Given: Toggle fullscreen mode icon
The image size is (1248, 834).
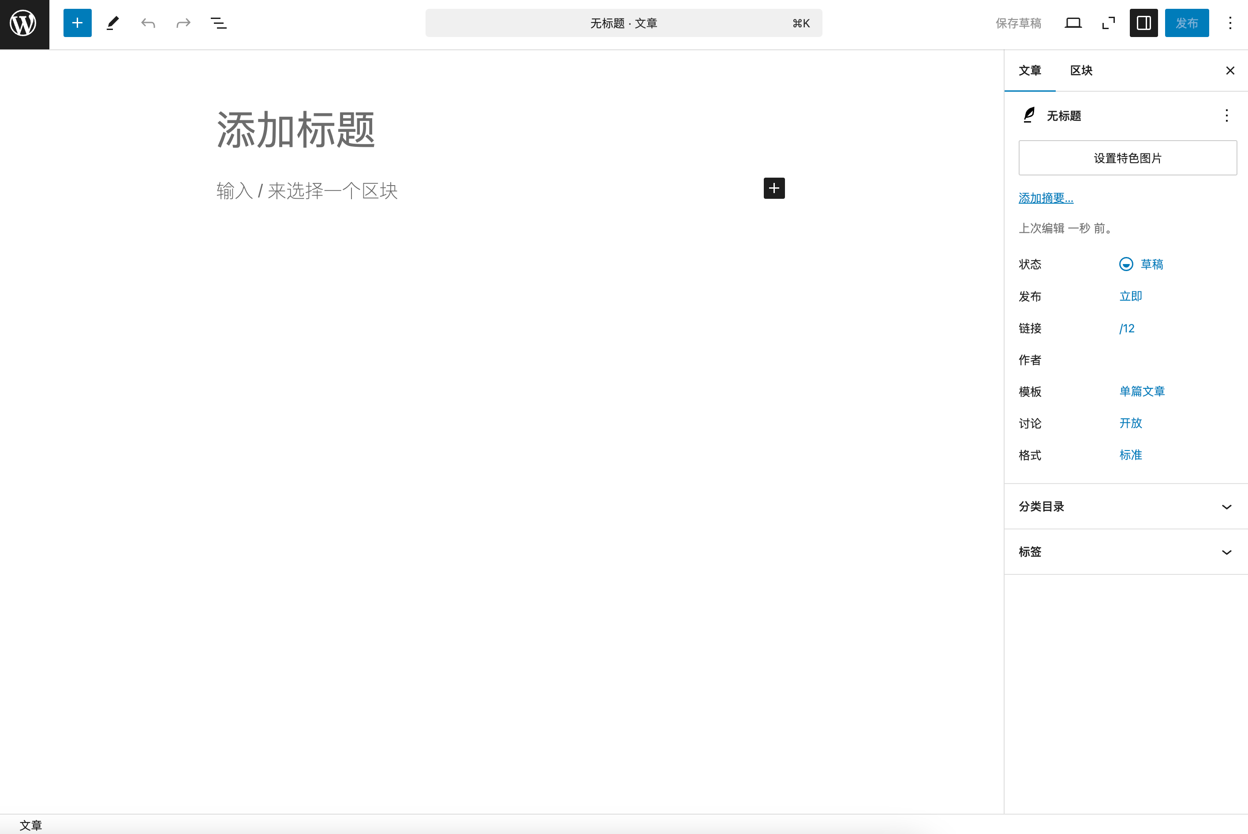Looking at the screenshot, I should click(x=1108, y=23).
